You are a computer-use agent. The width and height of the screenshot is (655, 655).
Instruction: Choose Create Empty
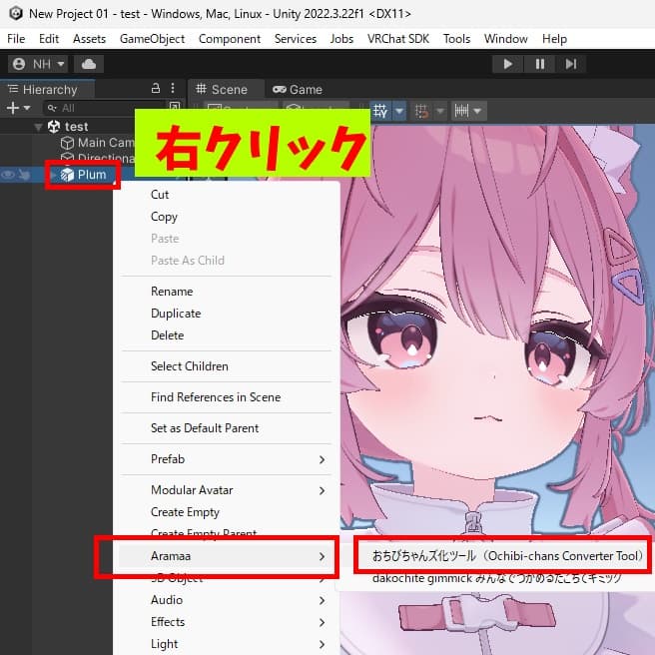point(227,512)
